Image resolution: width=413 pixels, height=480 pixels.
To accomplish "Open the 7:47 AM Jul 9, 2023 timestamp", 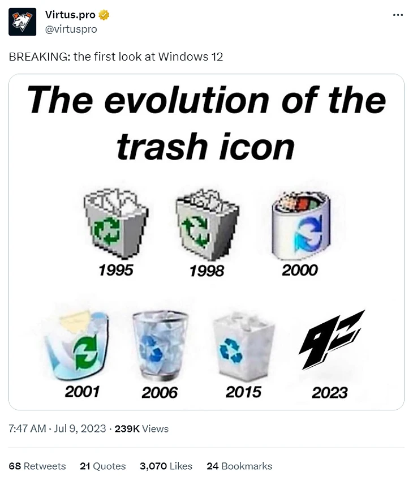I will pyautogui.click(x=57, y=428).
